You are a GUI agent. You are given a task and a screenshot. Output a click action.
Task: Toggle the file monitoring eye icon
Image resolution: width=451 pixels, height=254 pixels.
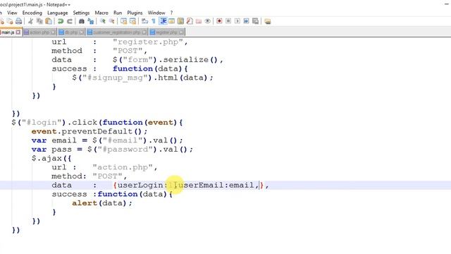tap(207, 21)
